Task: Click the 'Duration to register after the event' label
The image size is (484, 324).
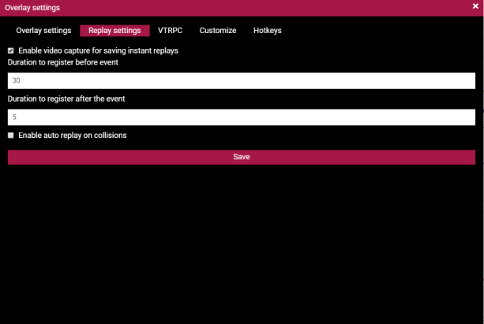Action: (x=66, y=99)
